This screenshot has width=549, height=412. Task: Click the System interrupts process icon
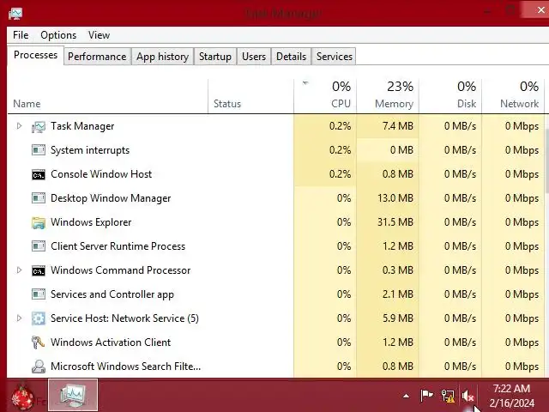coord(38,150)
